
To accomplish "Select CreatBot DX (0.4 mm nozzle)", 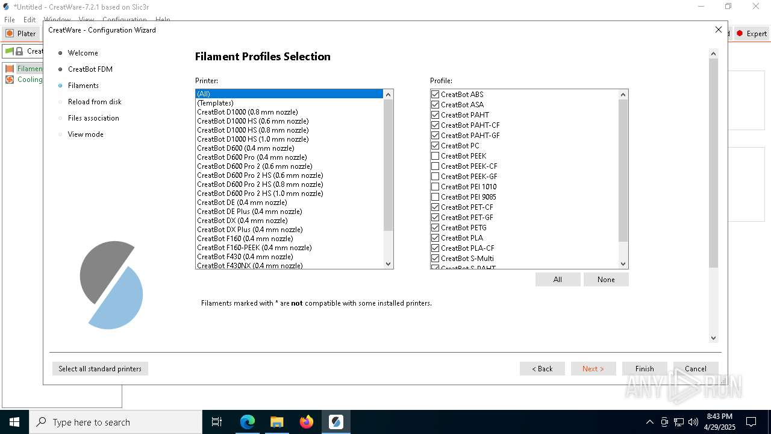I will 289,221.
